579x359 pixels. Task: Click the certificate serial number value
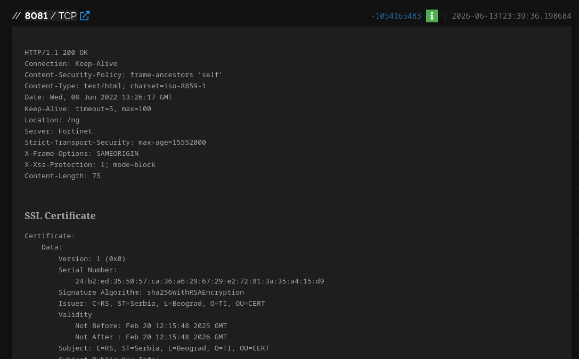(x=200, y=281)
